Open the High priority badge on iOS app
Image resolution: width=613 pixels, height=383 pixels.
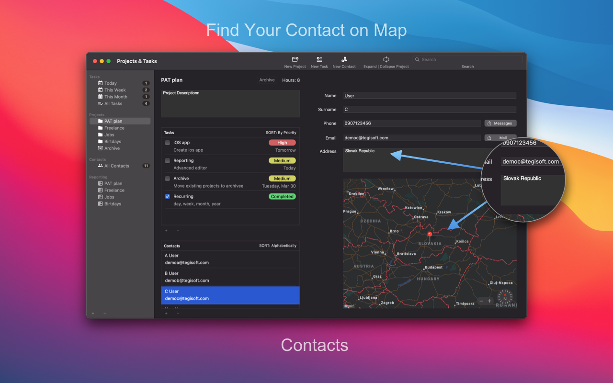point(282,143)
